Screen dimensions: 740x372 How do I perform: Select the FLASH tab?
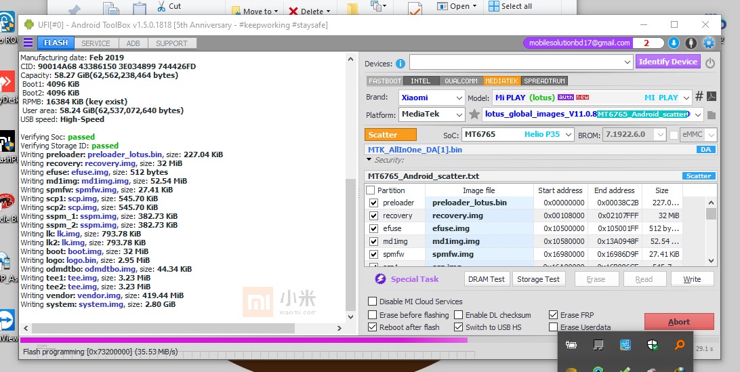[56, 43]
